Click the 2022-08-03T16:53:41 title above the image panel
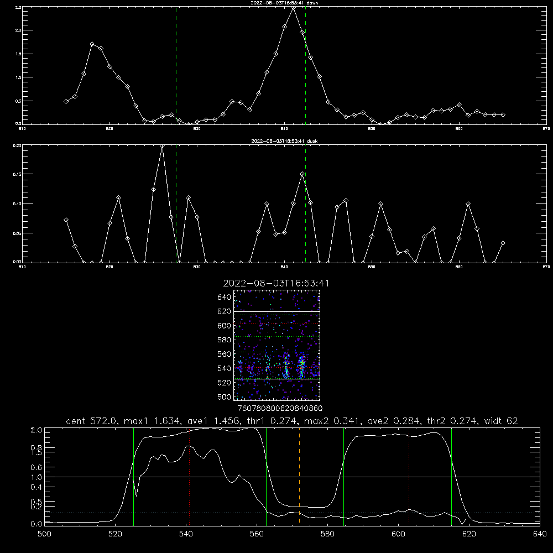 [276, 283]
